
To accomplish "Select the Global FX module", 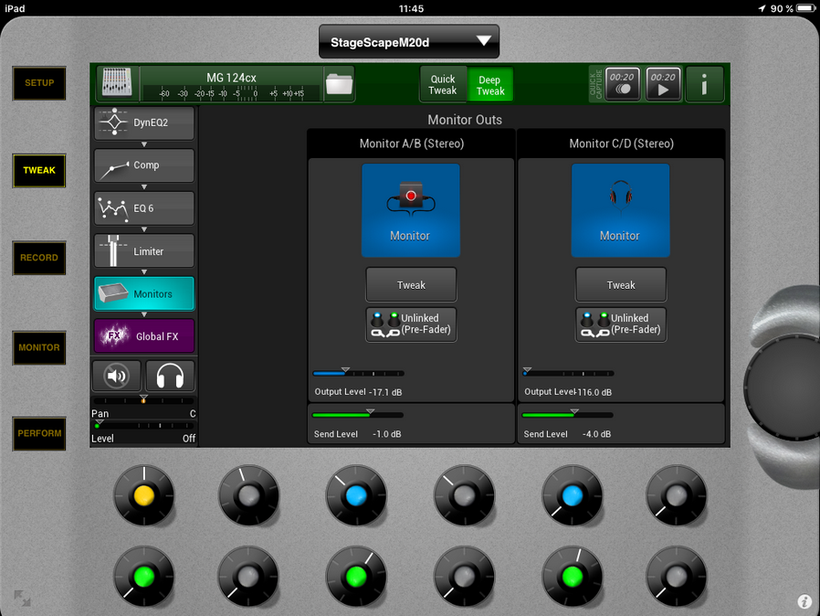I will [x=144, y=336].
